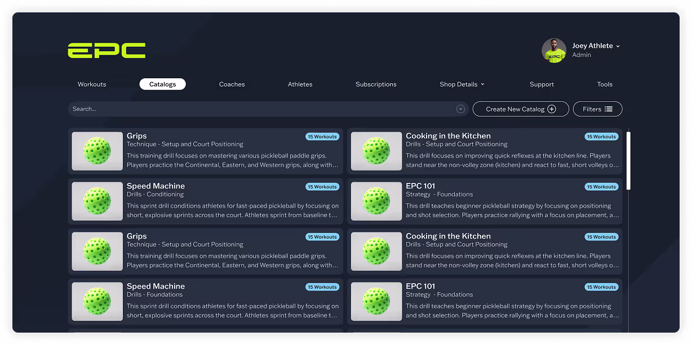Click the EPC 101 catalog thumbnail

pyautogui.click(x=376, y=201)
